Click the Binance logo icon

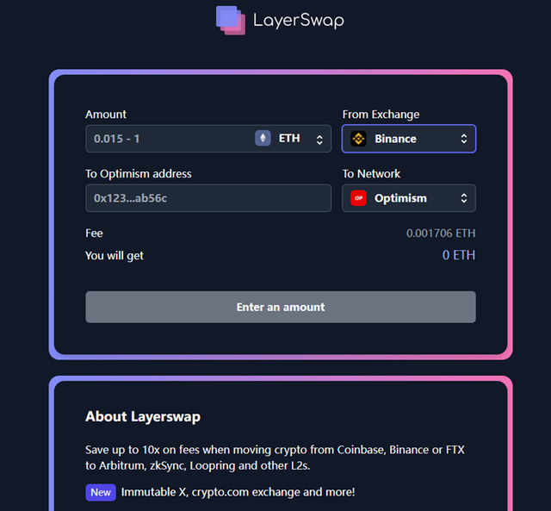(x=358, y=139)
